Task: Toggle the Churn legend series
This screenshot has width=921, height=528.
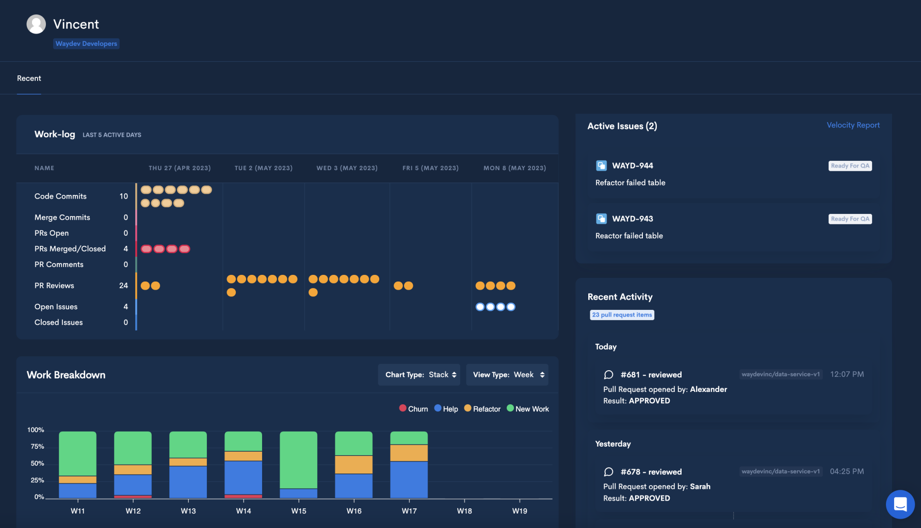Action: [x=413, y=408]
